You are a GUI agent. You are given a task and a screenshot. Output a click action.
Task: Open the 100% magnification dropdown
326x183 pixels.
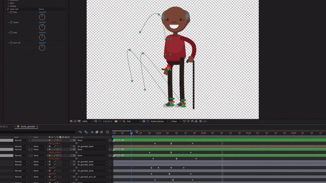(87, 121)
